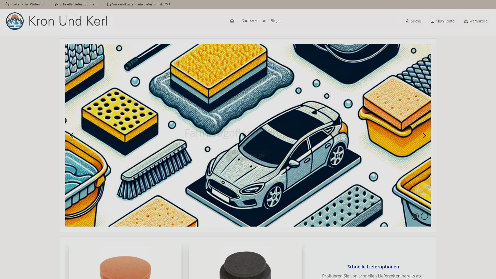Viewport: 496px width, 279px height.
Task: Open the Suche search icon
Action: [x=407, y=21]
